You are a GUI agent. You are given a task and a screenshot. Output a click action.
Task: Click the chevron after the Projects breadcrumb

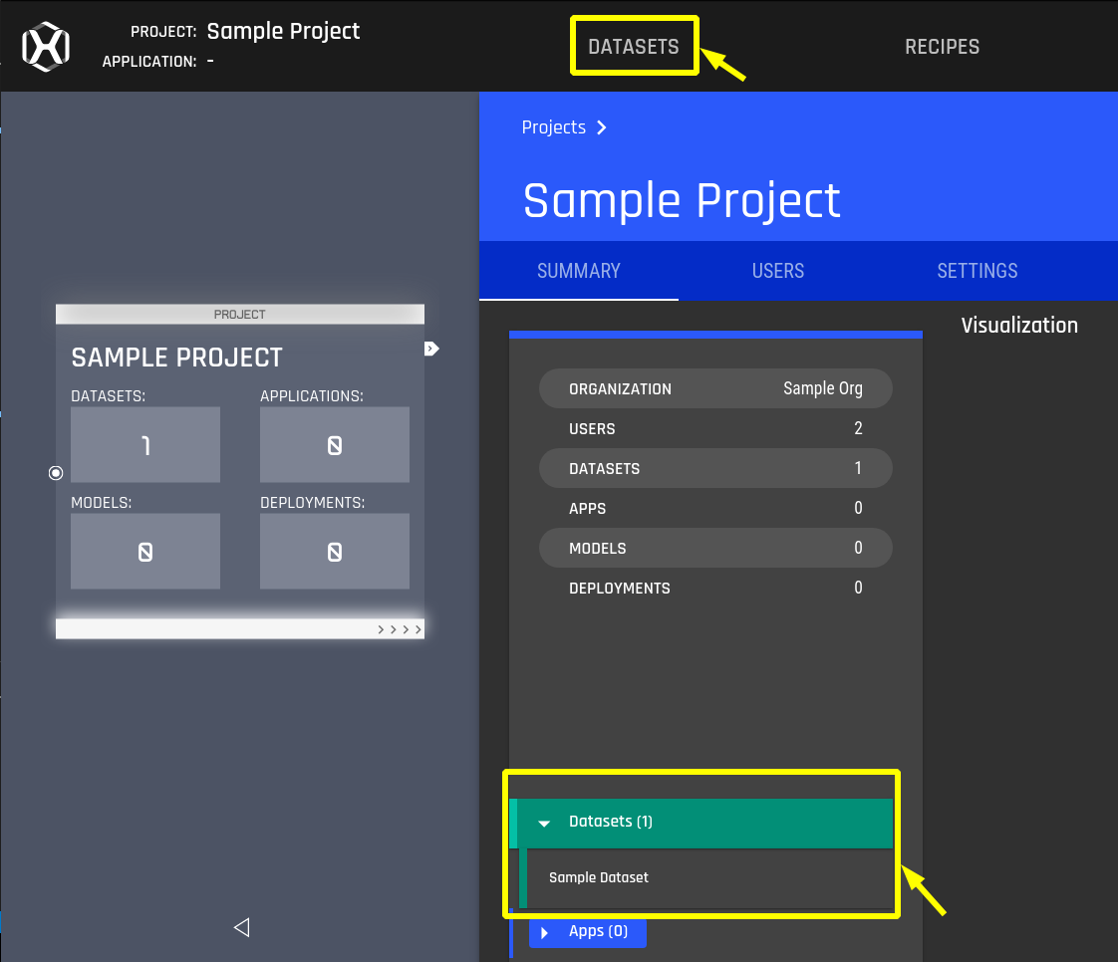(601, 127)
